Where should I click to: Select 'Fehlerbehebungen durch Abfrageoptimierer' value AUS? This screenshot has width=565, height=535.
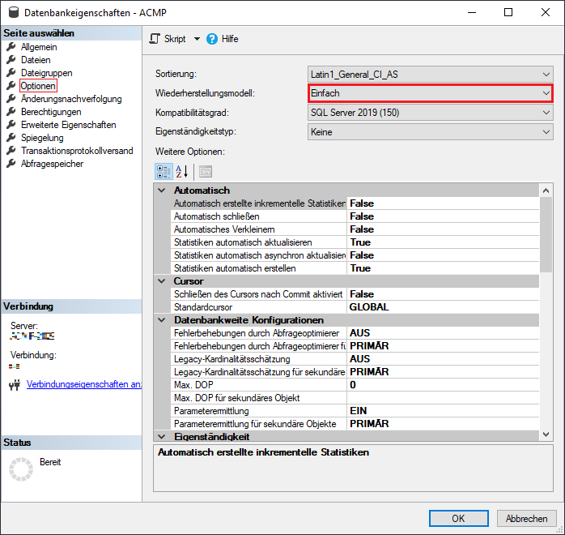pos(443,333)
